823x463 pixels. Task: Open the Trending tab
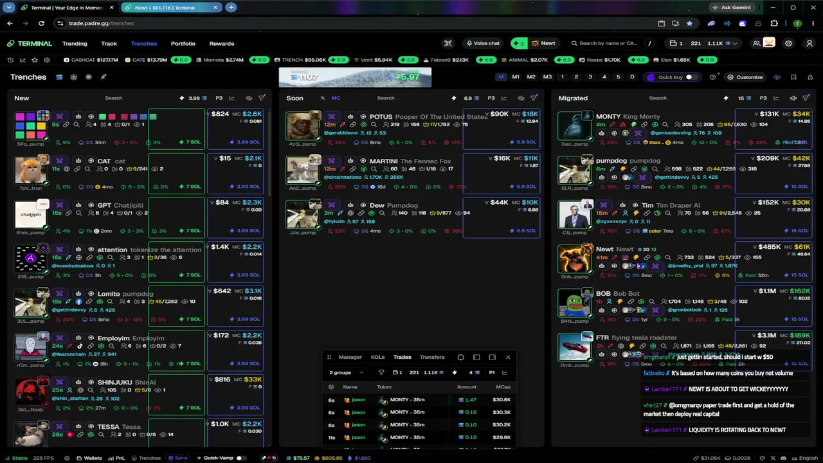[x=75, y=43]
